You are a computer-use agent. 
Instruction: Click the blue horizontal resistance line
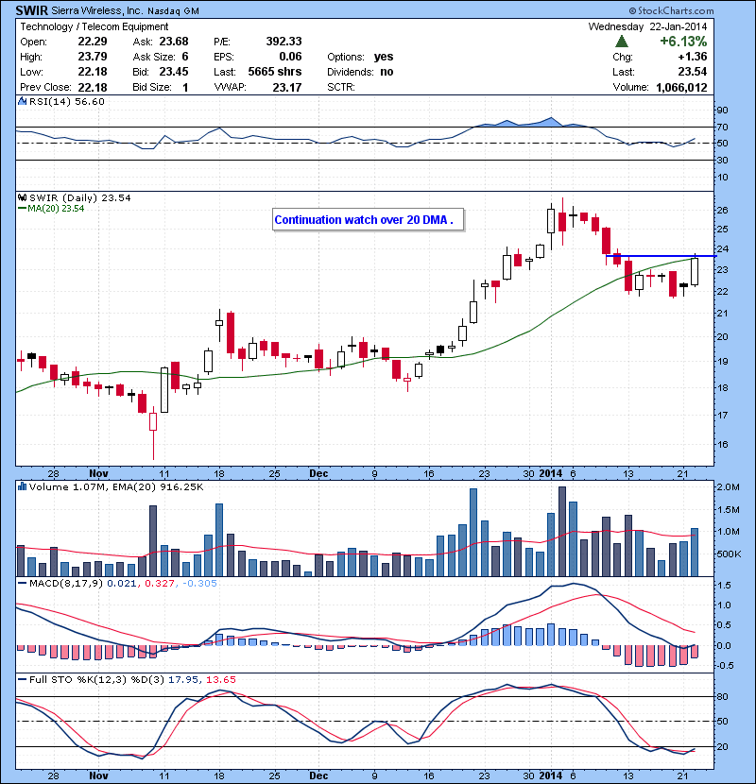point(661,256)
